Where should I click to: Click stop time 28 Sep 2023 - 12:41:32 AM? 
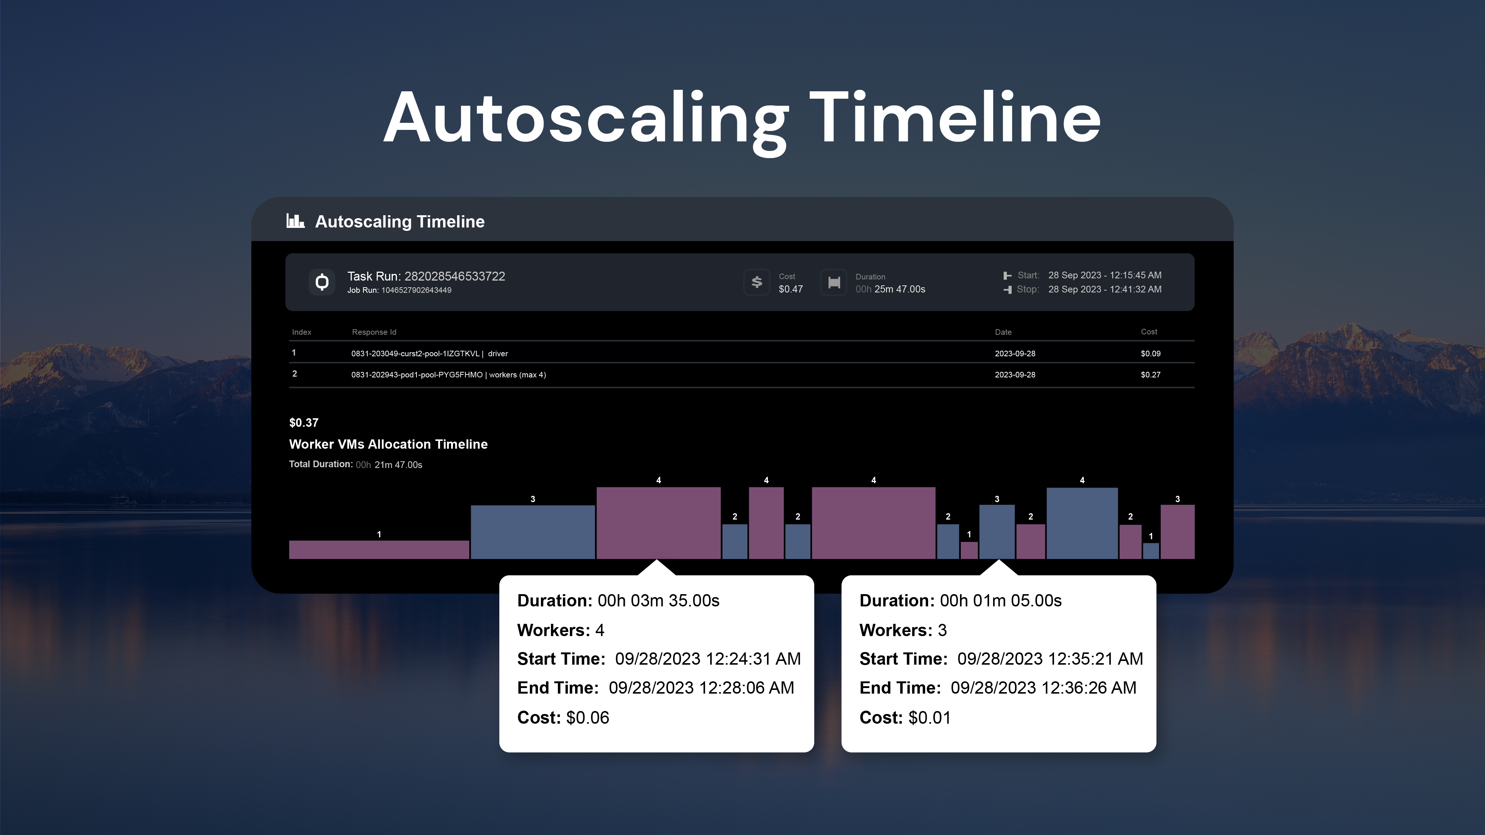point(1104,289)
